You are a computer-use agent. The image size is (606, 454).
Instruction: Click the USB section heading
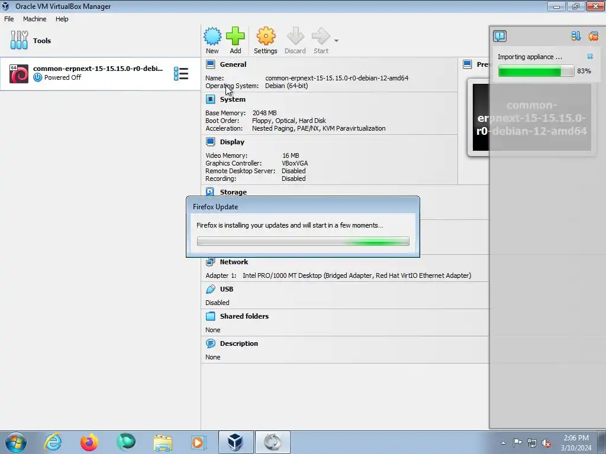pyautogui.click(x=227, y=288)
